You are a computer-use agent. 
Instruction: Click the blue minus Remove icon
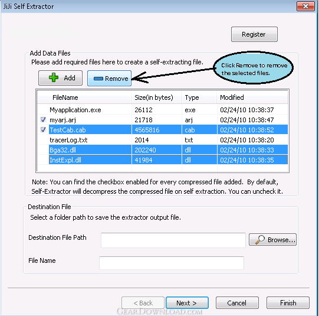point(98,79)
